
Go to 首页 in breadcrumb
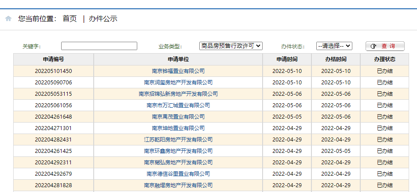pyautogui.click(x=69, y=19)
